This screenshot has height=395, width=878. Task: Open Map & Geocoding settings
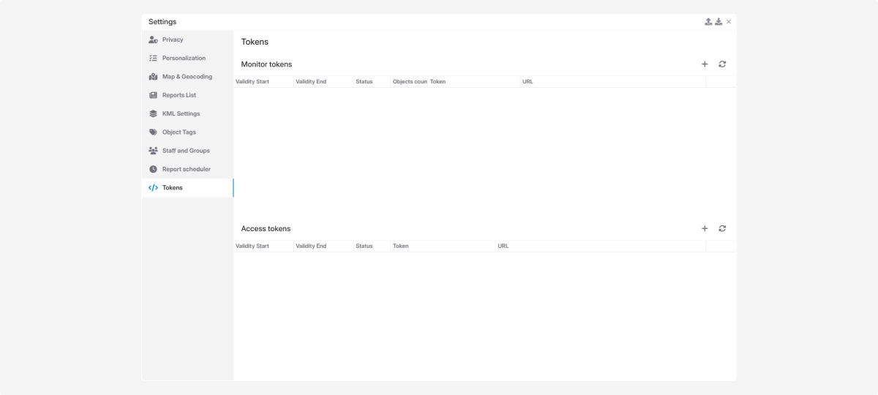187,77
